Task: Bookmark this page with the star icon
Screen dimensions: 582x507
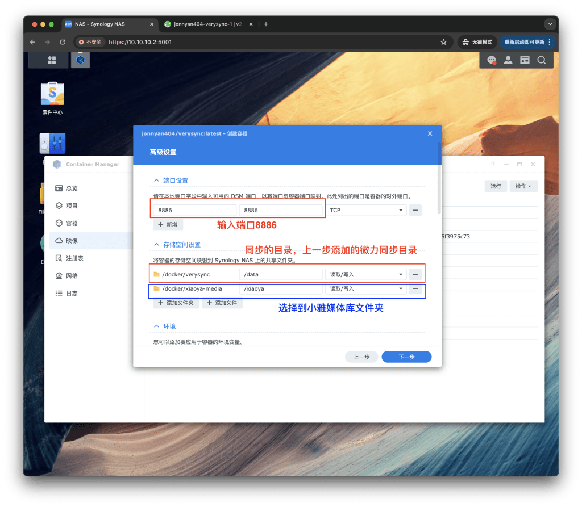Action: click(443, 42)
